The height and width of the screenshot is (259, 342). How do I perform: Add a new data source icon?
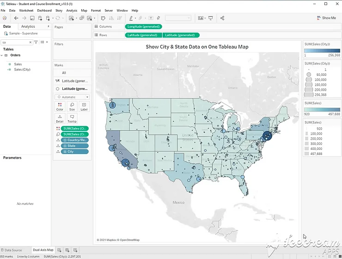click(40, 18)
